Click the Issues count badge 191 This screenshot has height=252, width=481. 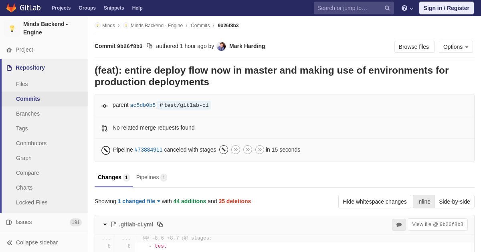tap(76, 222)
